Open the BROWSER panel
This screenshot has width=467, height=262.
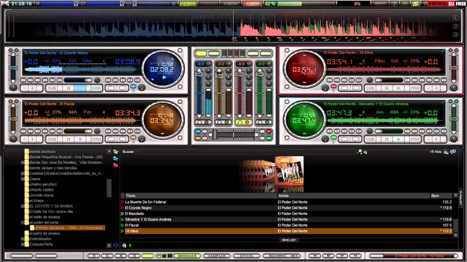tap(187, 256)
